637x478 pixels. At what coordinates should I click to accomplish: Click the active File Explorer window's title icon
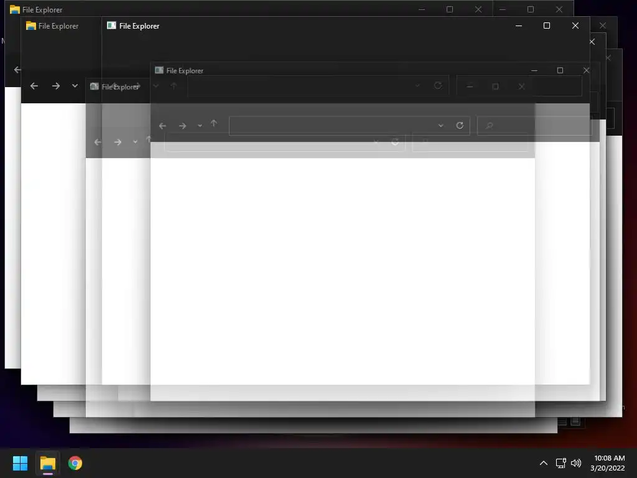click(111, 26)
